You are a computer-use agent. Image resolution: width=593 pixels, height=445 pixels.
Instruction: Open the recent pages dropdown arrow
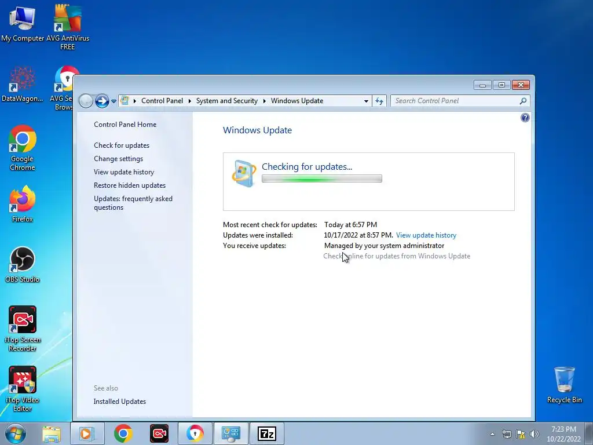[114, 101]
